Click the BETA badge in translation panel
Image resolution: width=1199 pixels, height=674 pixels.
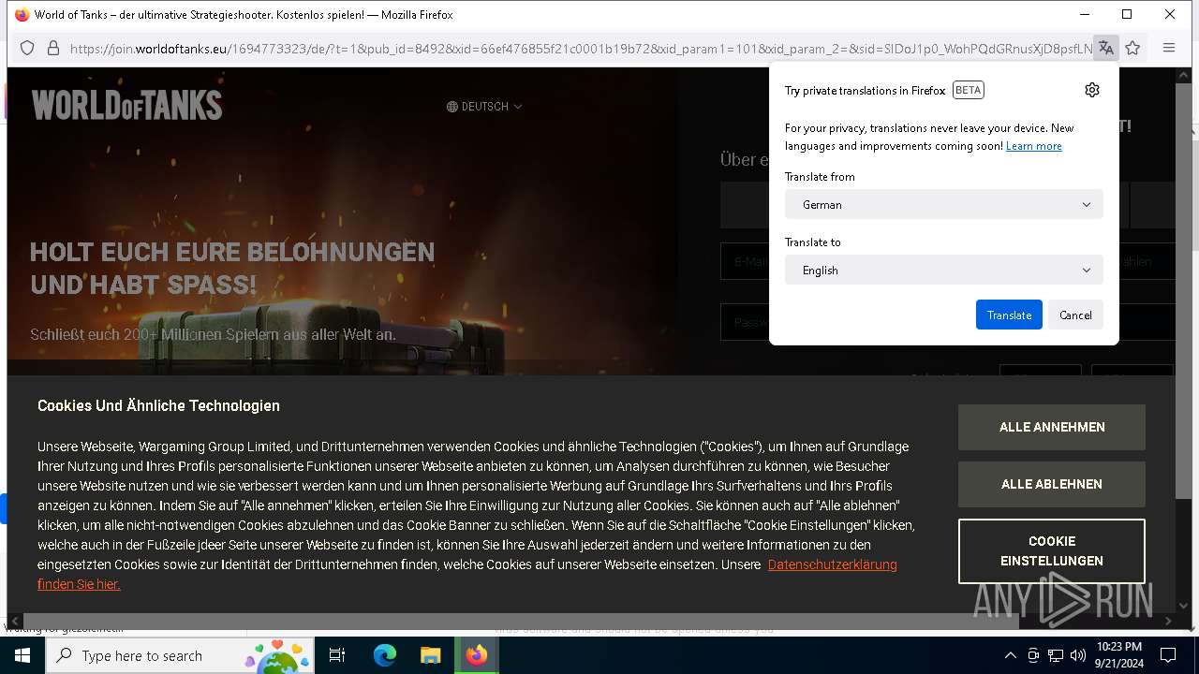point(969,90)
